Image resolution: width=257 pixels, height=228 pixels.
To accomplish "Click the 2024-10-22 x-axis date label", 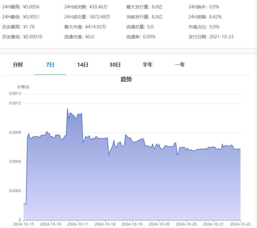I will (241, 224).
